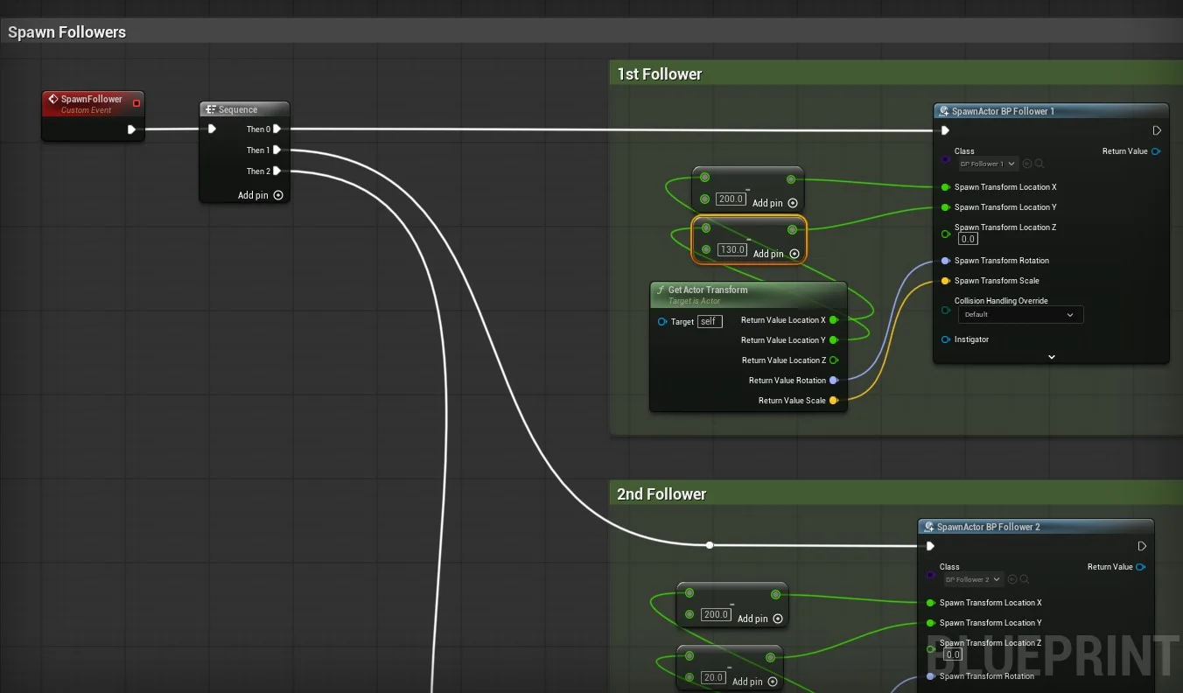Click Spawn Transform Location X pin on Follower 1
Viewport: 1183px width, 693px height.
click(x=945, y=187)
